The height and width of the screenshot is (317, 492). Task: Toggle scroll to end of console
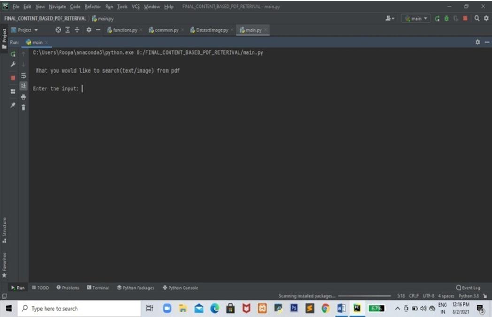coord(23,86)
